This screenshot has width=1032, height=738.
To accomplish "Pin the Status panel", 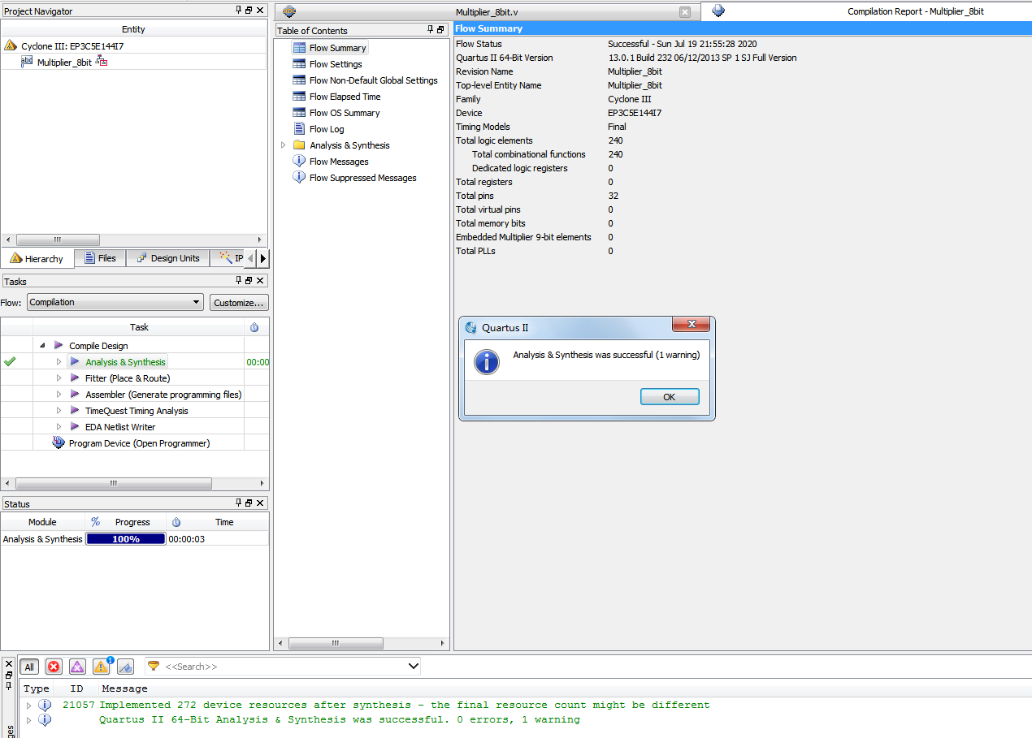I will (x=239, y=503).
